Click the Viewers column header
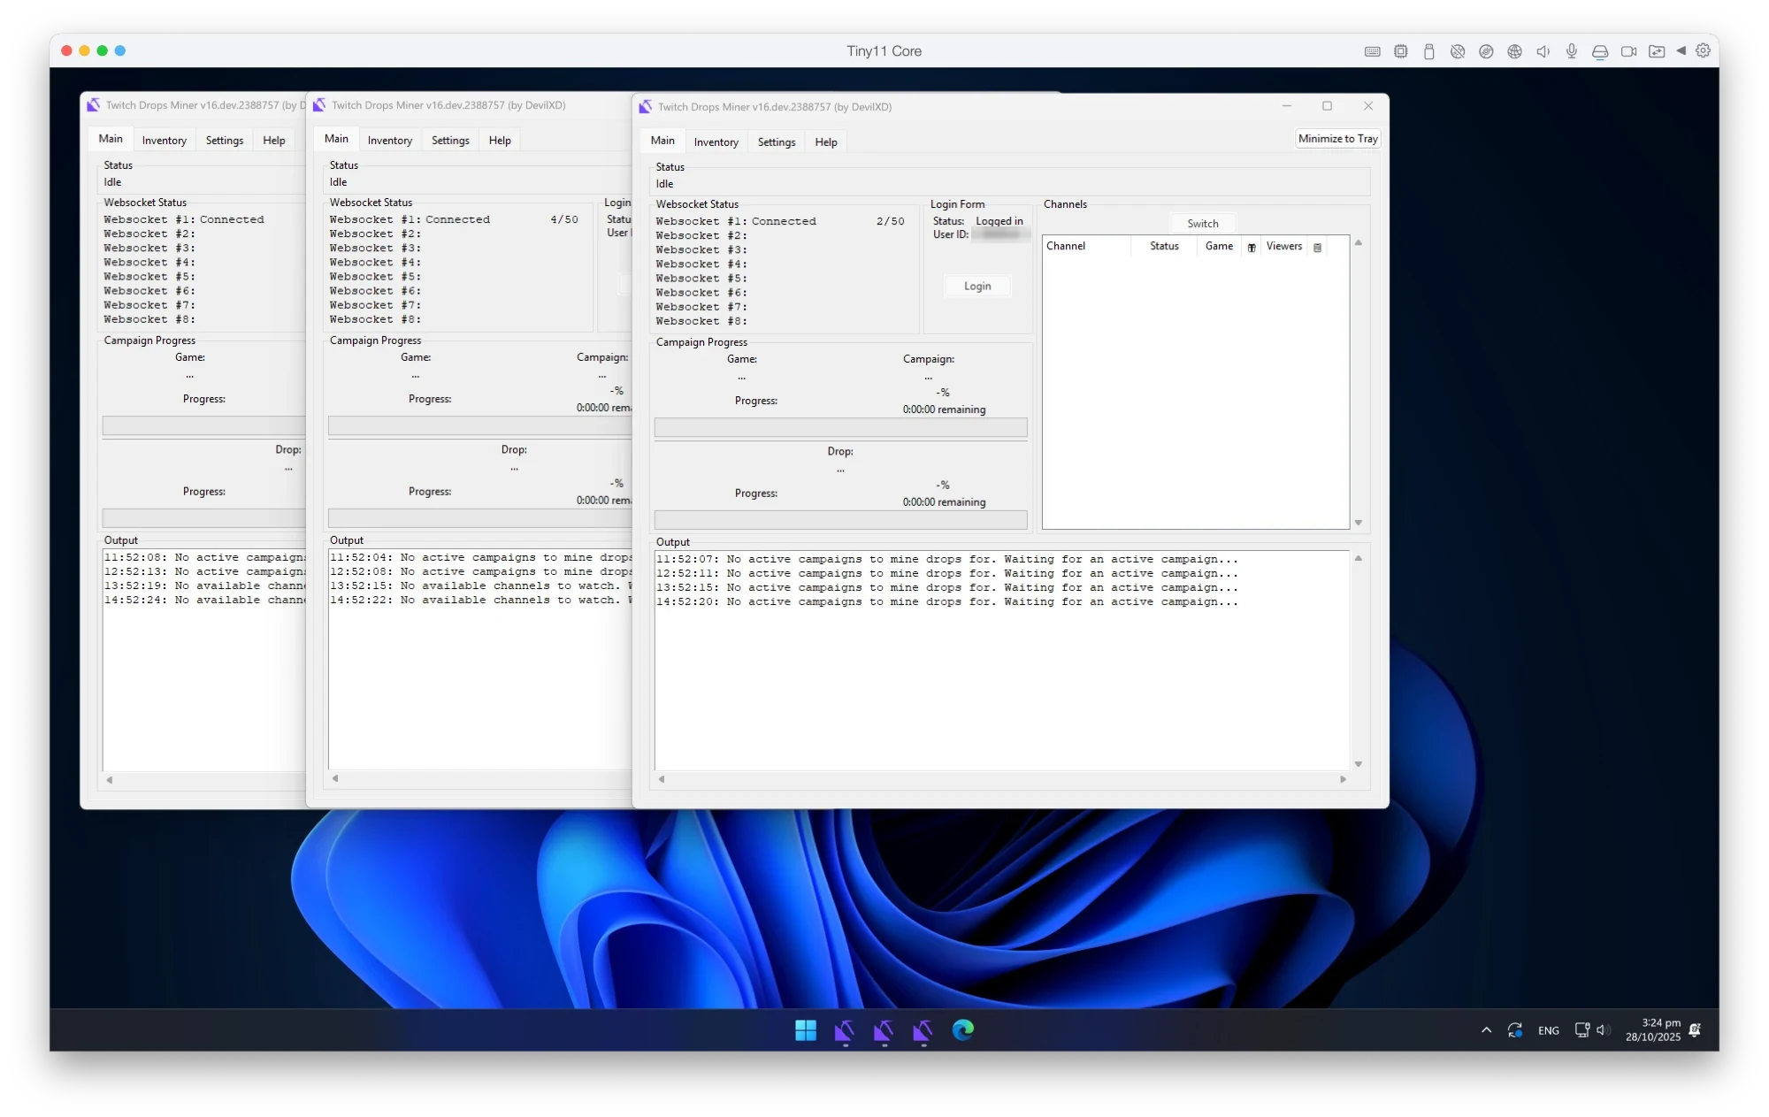Image resolution: width=1769 pixels, height=1117 pixels. coord(1283,247)
